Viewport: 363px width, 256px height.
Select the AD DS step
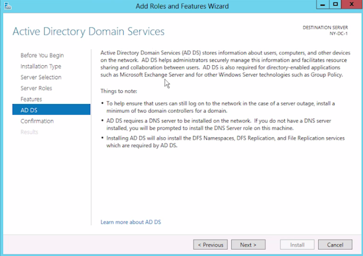(52, 110)
